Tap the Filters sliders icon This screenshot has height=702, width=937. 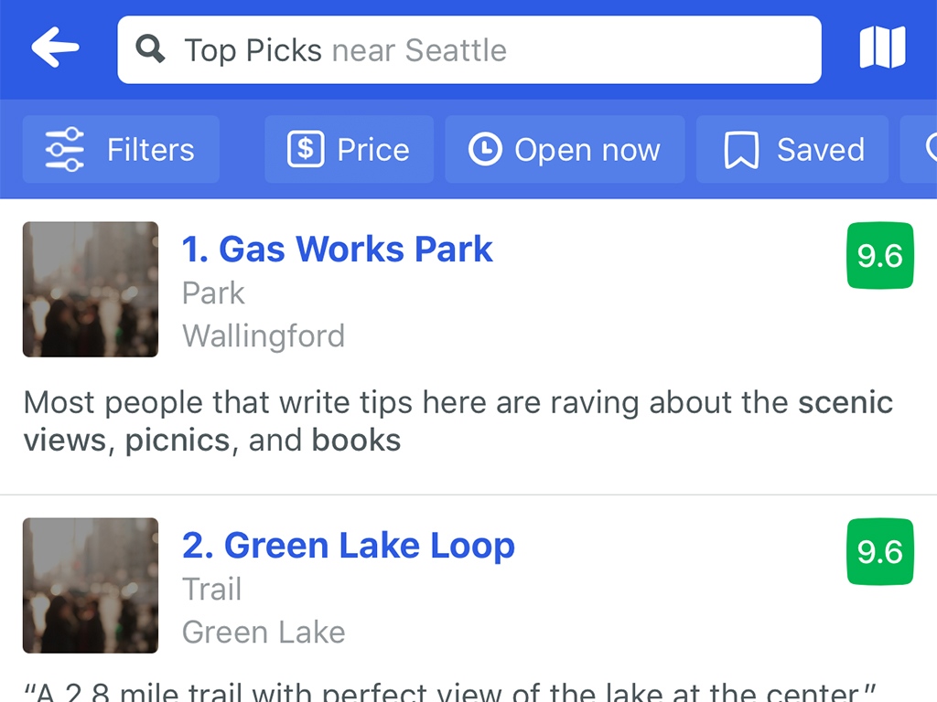(x=64, y=149)
